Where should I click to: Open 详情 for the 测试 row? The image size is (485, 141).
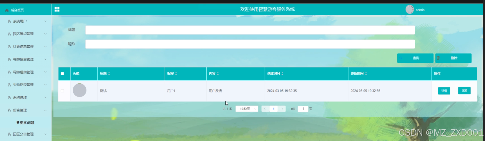click(x=444, y=91)
